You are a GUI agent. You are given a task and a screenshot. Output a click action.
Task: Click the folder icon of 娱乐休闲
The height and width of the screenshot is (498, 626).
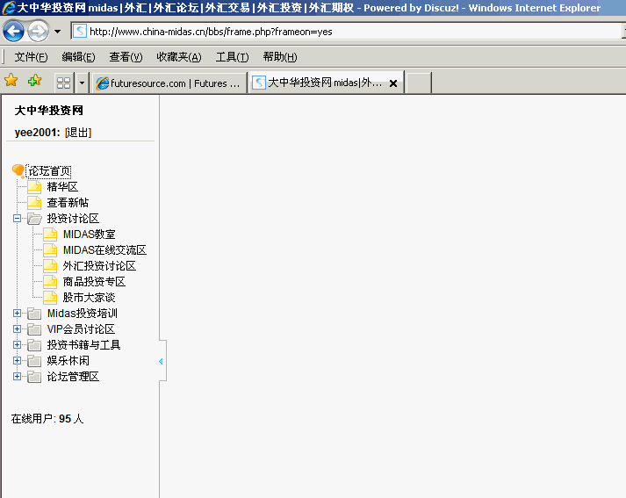[34, 361]
